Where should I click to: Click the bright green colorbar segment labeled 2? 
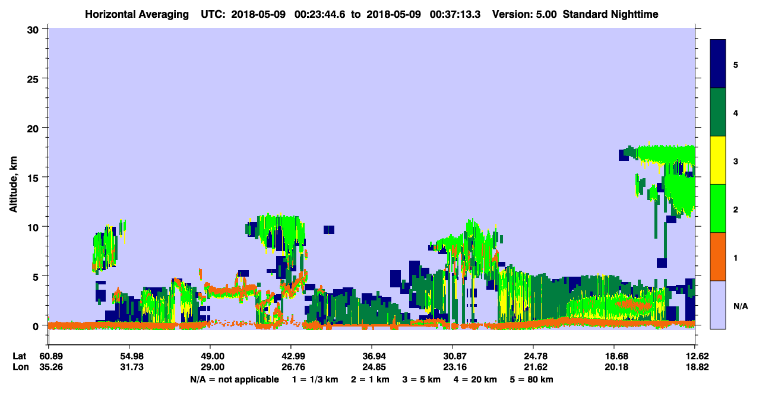pyautogui.click(x=718, y=208)
